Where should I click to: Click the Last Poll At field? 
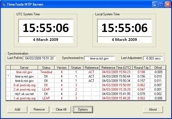[x=39, y=58]
